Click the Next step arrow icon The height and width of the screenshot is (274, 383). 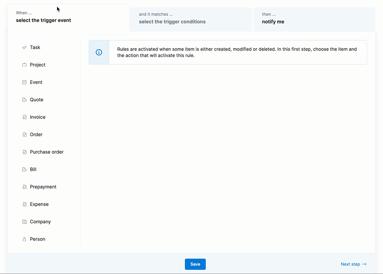tap(364, 264)
